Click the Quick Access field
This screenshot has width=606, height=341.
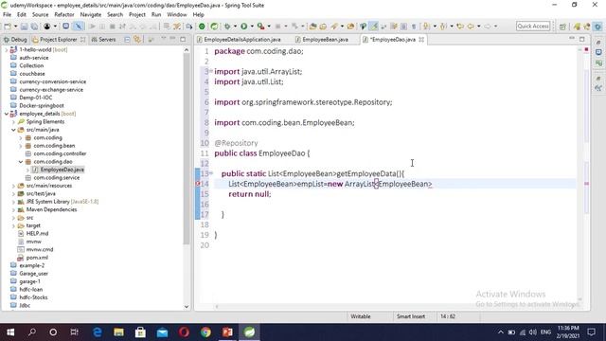point(533,26)
